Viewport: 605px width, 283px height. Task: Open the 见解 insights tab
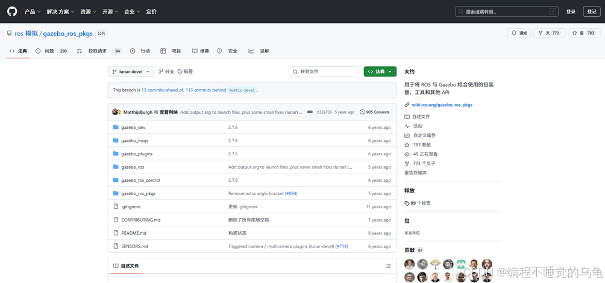point(259,51)
